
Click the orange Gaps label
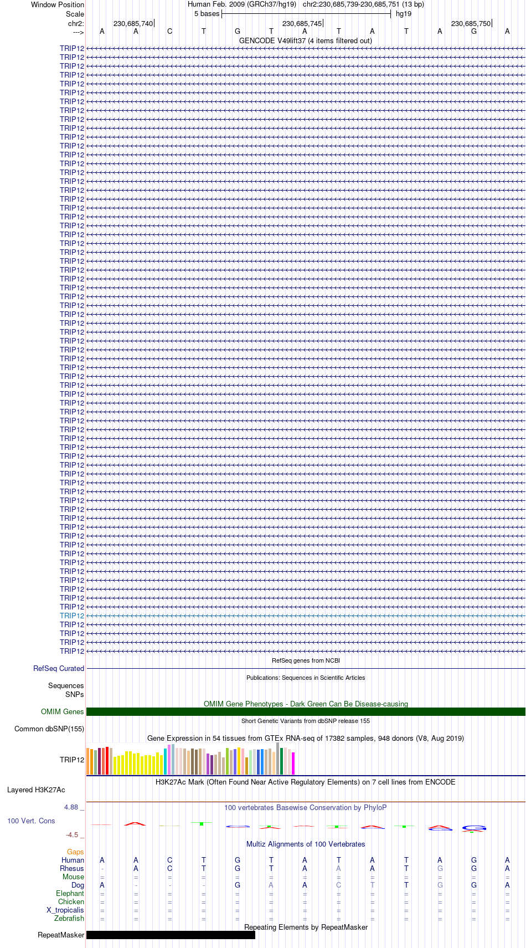point(75,852)
